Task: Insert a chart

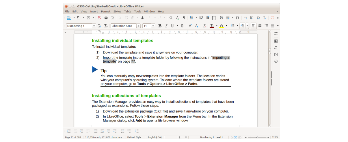Action: 207,18
